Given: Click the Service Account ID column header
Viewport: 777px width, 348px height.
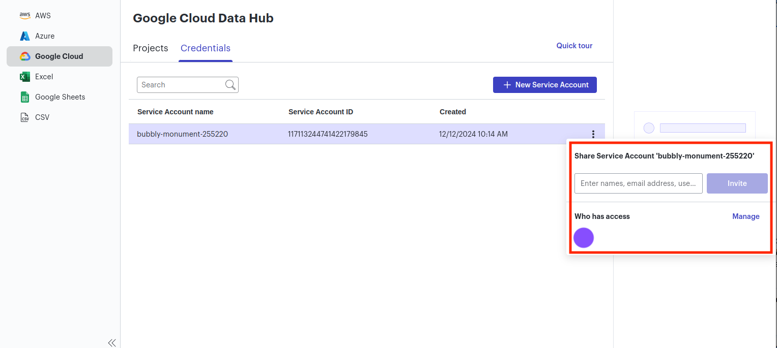Looking at the screenshot, I should [x=321, y=112].
